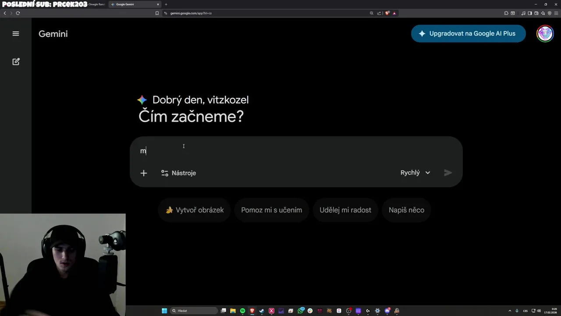Open Spotify from taskbar
The height and width of the screenshot is (316, 561).
coord(242,311)
